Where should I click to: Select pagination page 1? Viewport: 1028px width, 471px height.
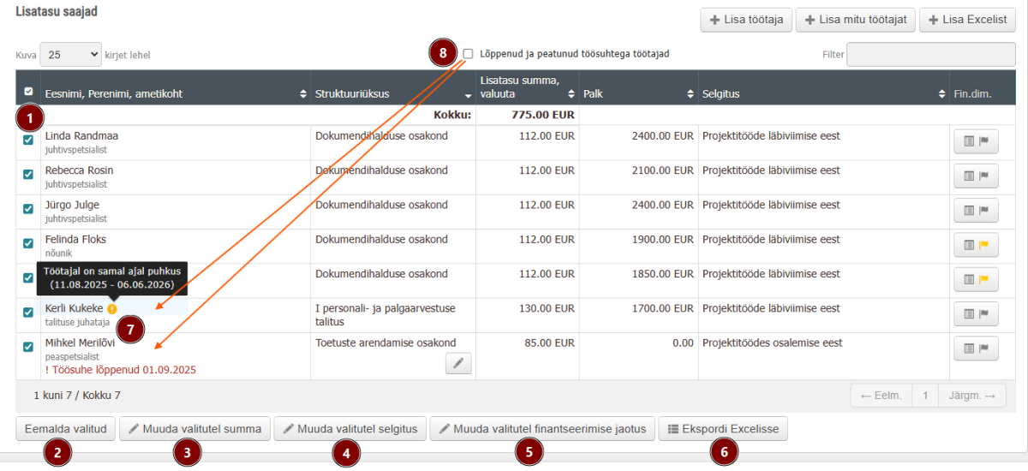pos(925,396)
